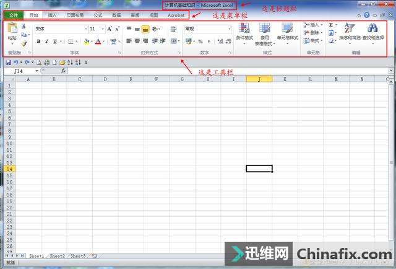The image size is (396, 269).
Task: Click the Fill down icon in editing group
Action: 331,33
